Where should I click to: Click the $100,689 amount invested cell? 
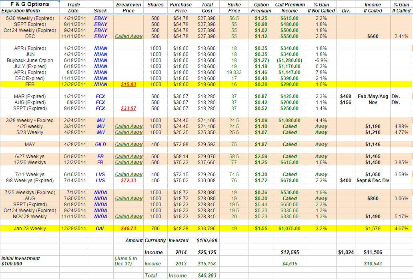pos(207,241)
